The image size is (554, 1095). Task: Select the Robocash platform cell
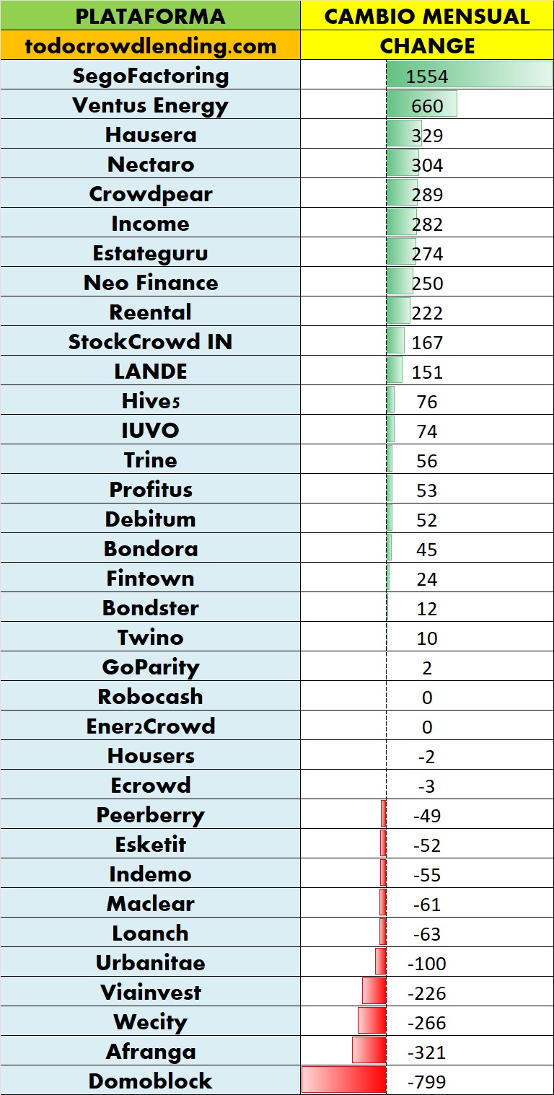tap(150, 697)
